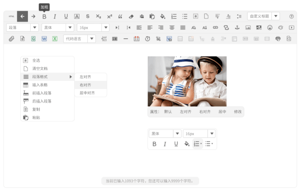Open the custom heading dropdown
This screenshot has height=195, width=299.
coord(276,16)
